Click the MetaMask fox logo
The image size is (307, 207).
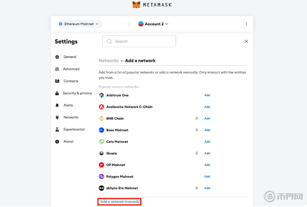(136, 5)
